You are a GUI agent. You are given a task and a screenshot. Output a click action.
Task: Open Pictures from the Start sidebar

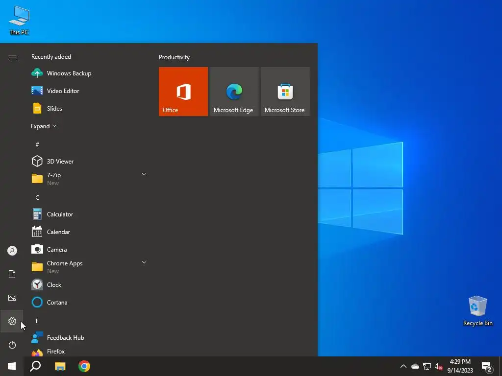click(x=12, y=298)
